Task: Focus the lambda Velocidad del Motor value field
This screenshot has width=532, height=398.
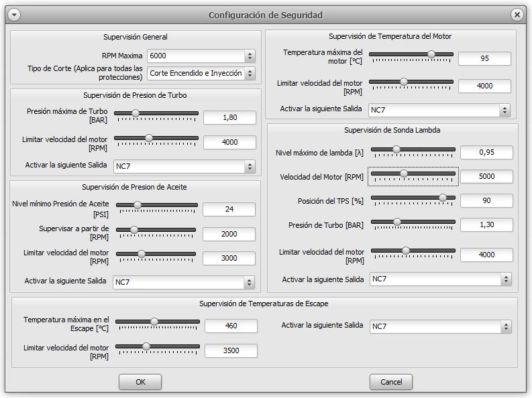Action: (486, 176)
